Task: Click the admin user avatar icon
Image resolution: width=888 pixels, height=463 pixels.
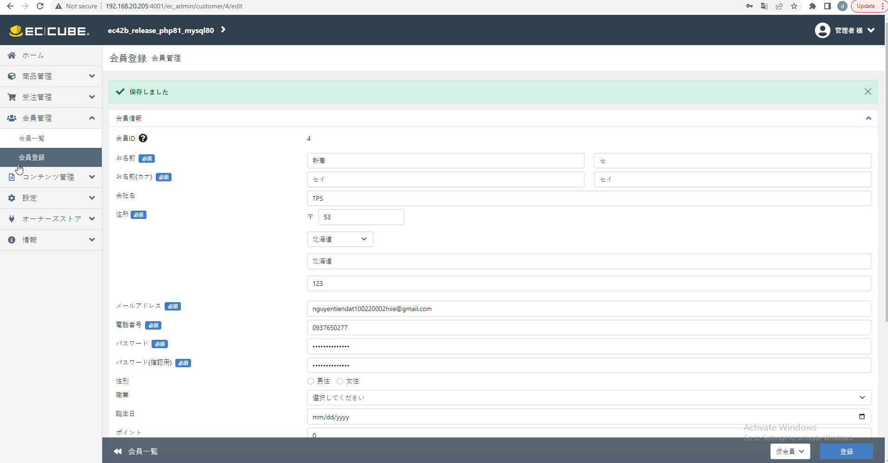Action: tap(822, 30)
